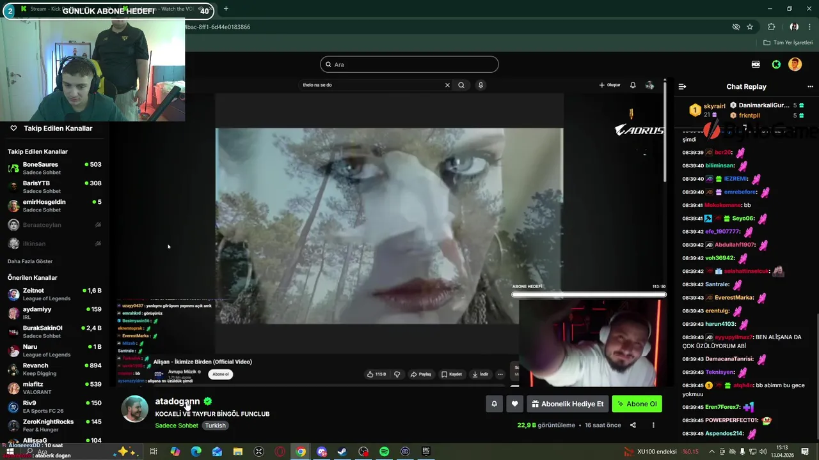Click embedded YouTube Oluştur button

610,85
